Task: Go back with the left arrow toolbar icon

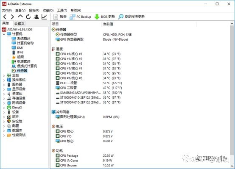Action: [5, 17]
